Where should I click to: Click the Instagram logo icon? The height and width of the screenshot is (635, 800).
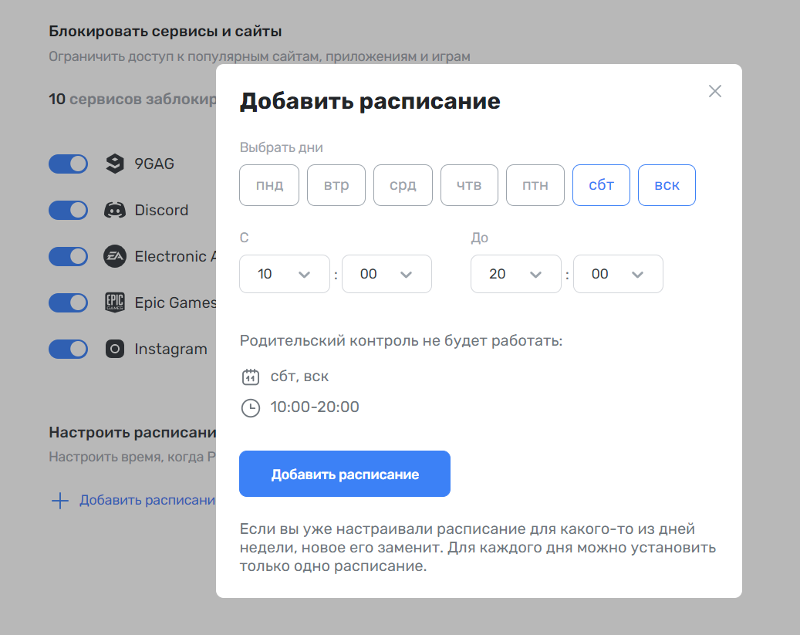tap(115, 349)
